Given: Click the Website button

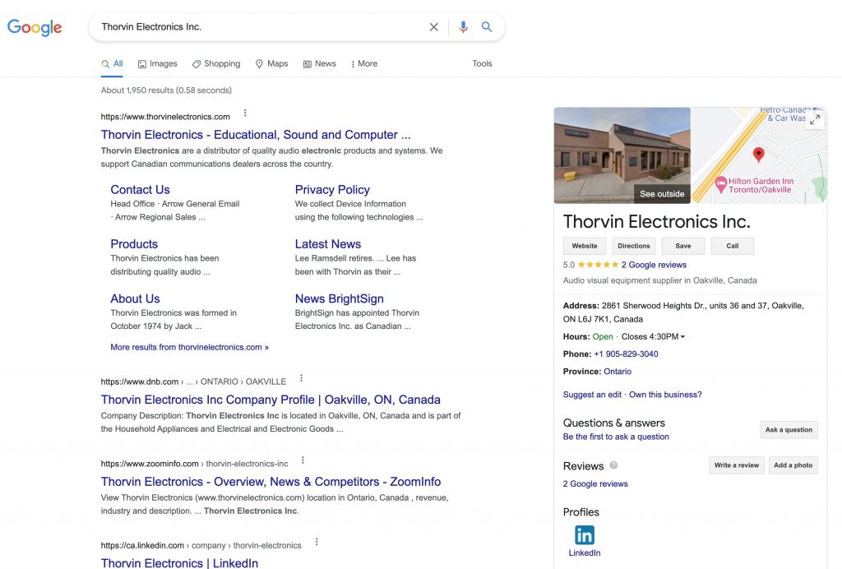Looking at the screenshot, I should tap(585, 246).
